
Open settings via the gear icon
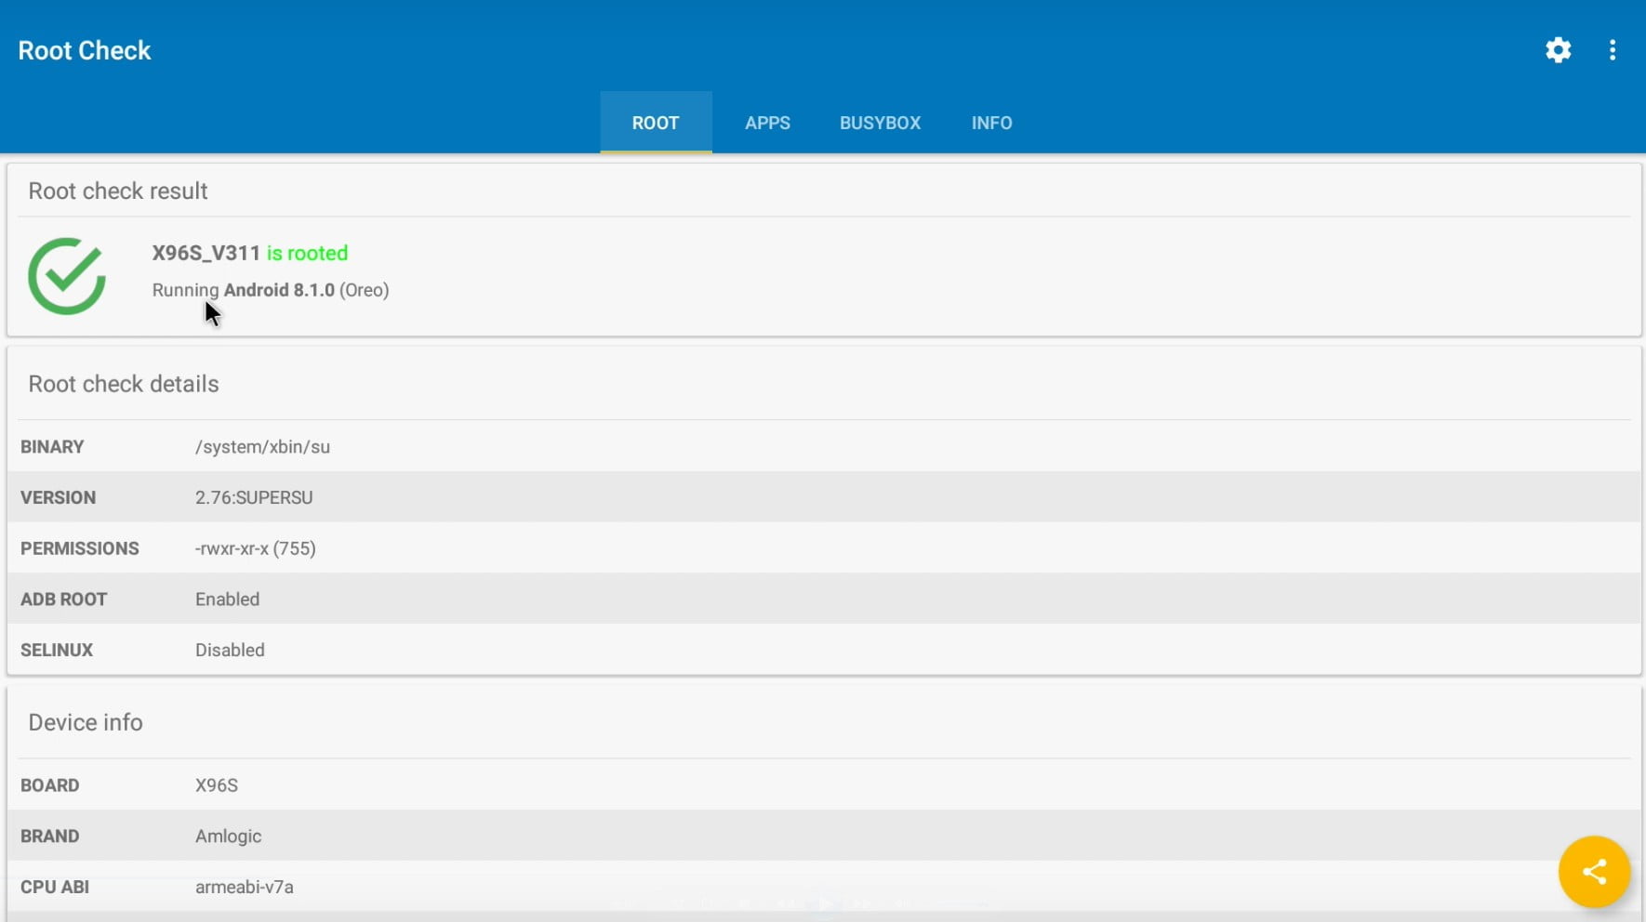tap(1559, 50)
